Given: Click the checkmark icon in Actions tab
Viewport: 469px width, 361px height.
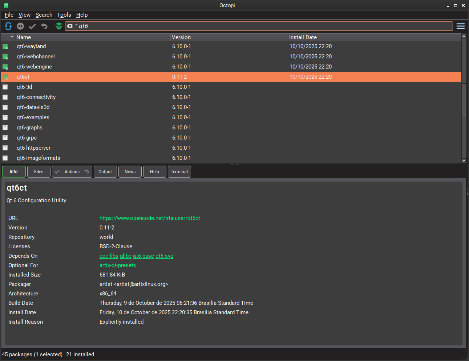Looking at the screenshot, I should click(57, 172).
